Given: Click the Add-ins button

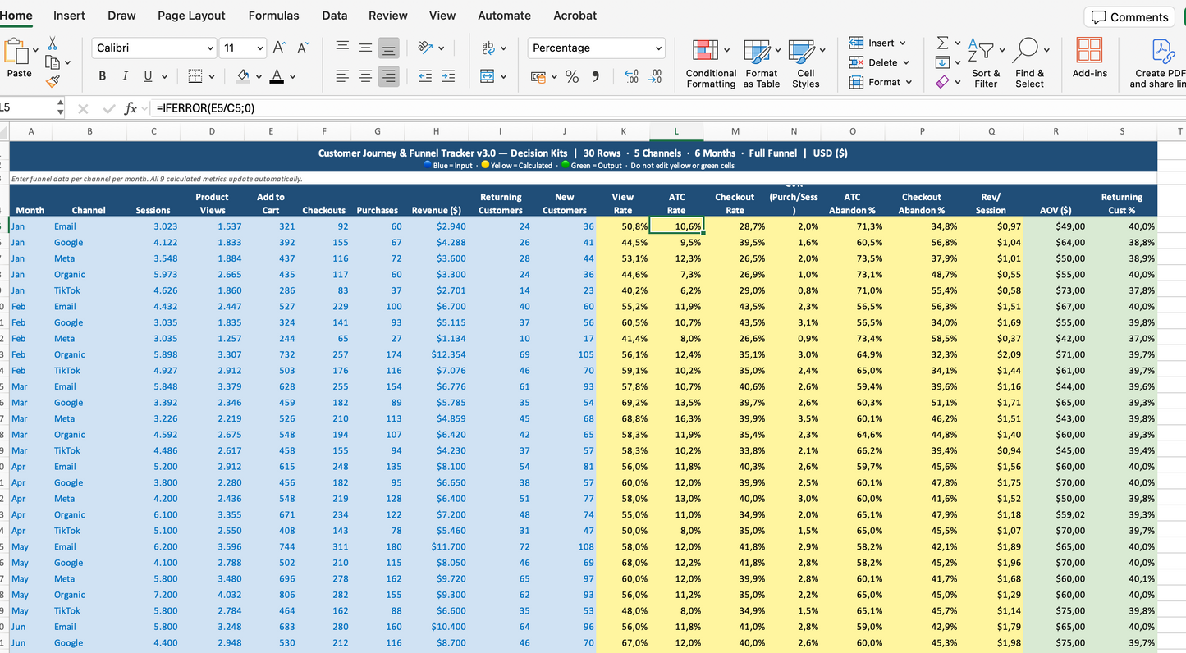Looking at the screenshot, I should 1089,58.
